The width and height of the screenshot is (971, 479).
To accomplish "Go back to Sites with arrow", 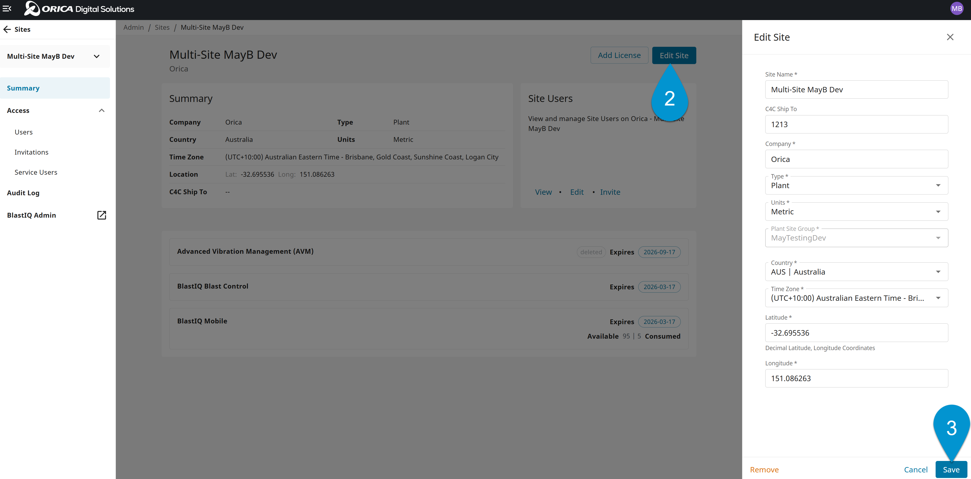I will tap(7, 29).
